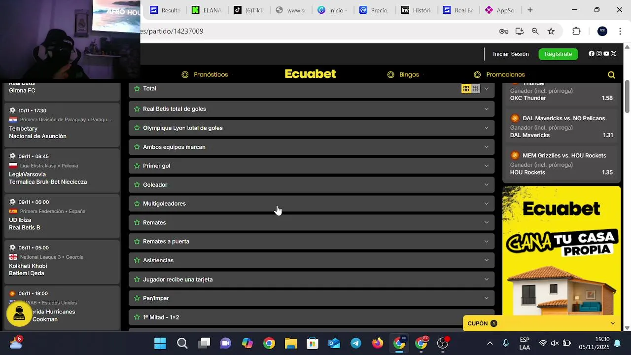Open Copilot from the taskbar

247,343
